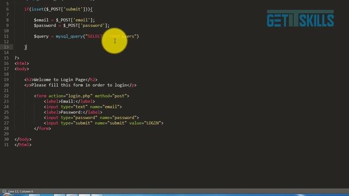Click 'email' string in $_POST on line 8

[82, 20]
